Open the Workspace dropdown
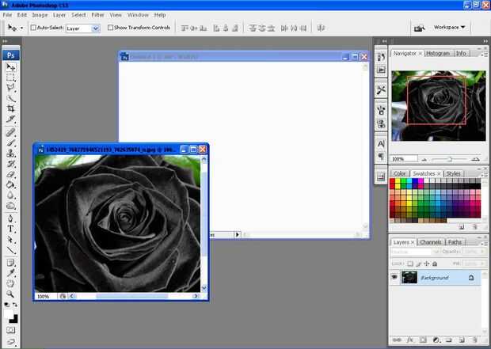Screen dimensions: 491x349 click(450, 27)
